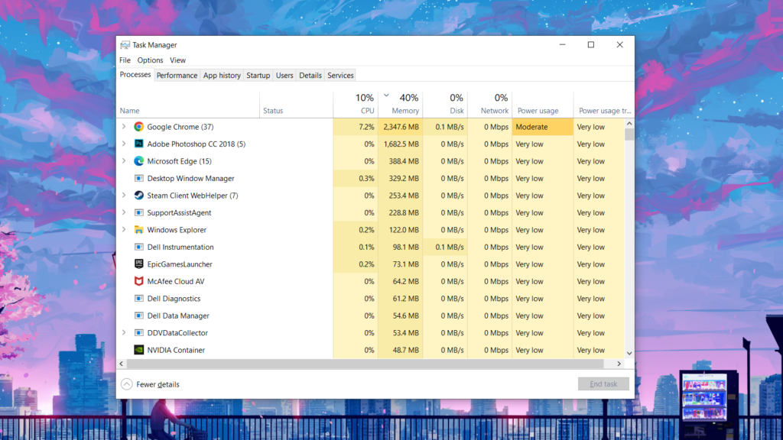This screenshot has height=440, width=783.
Task: Select the McAfee Cloud AV process name
Action: pos(176,281)
